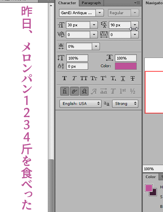
Task: Select the foreground color swatch
Action: tap(149, 188)
